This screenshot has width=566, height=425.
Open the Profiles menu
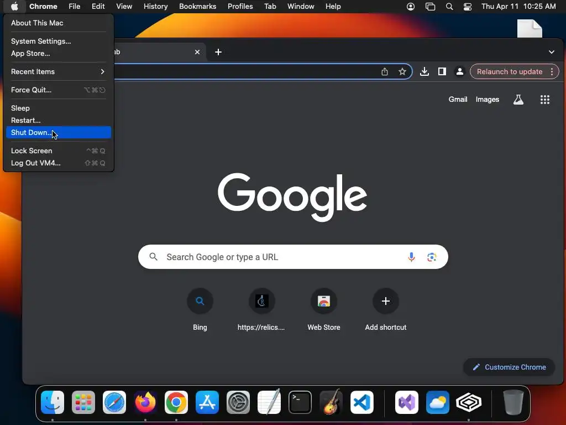point(240,7)
